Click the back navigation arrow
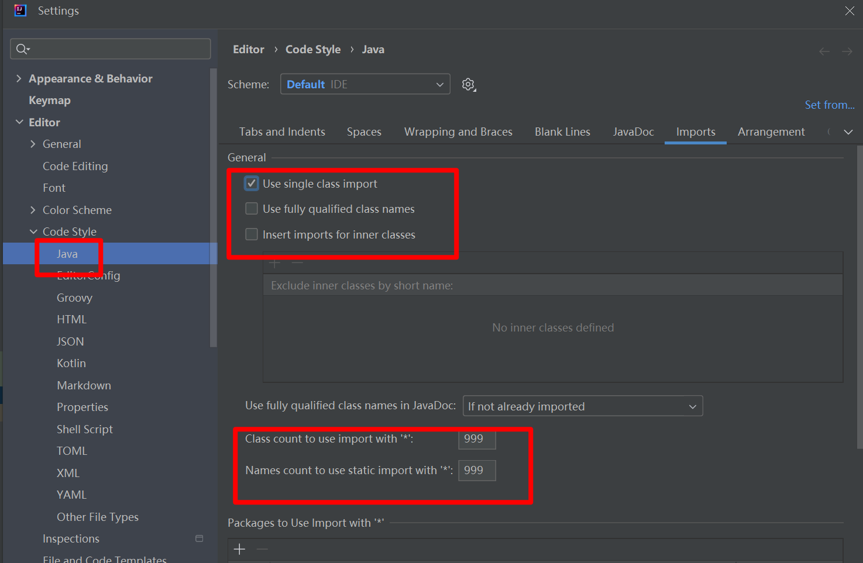This screenshot has height=563, width=863. tap(824, 51)
